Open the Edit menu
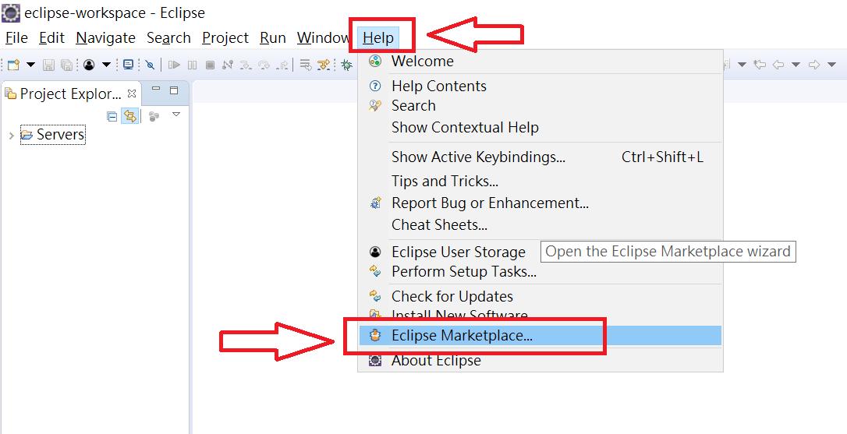The image size is (847, 434). (51, 37)
